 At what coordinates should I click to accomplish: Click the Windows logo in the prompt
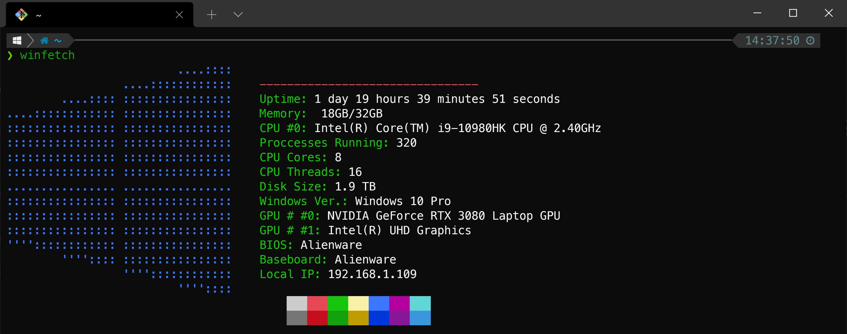click(x=17, y=40)
